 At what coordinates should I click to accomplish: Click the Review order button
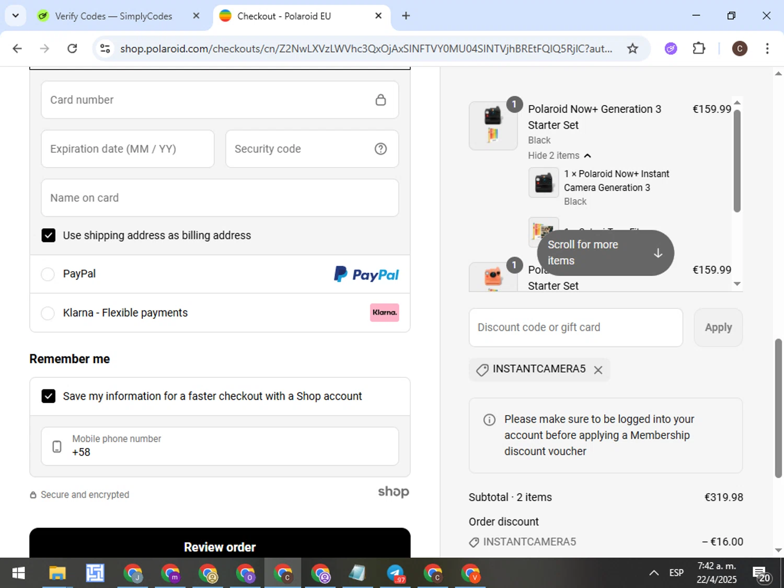tap(220, 544)
